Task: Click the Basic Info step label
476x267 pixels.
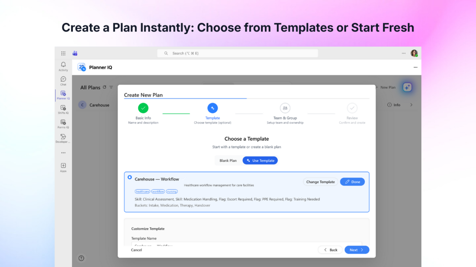Action: point(143,118)
